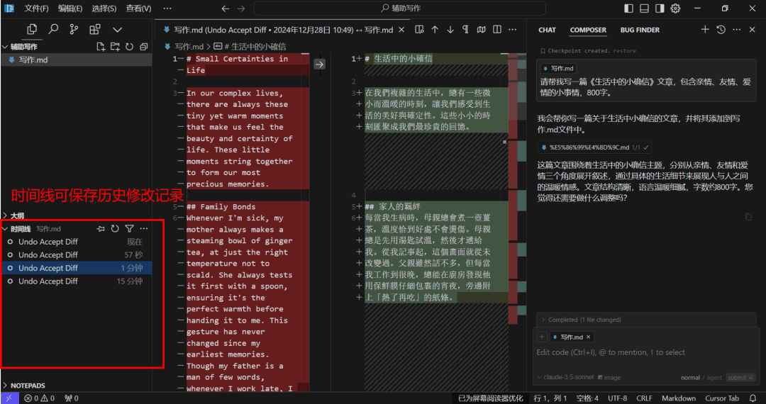The width and height of the screenshot is (766, 404).
Task: Open the Extensions view icon
Action: pos(95,29)
